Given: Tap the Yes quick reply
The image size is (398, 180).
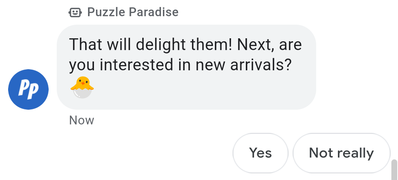Looking at the screenshot, I should click(x=261, y=153).
